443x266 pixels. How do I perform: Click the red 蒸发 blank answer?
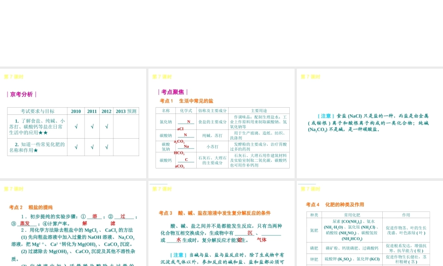pyautogui.click(x=25, y=223)
